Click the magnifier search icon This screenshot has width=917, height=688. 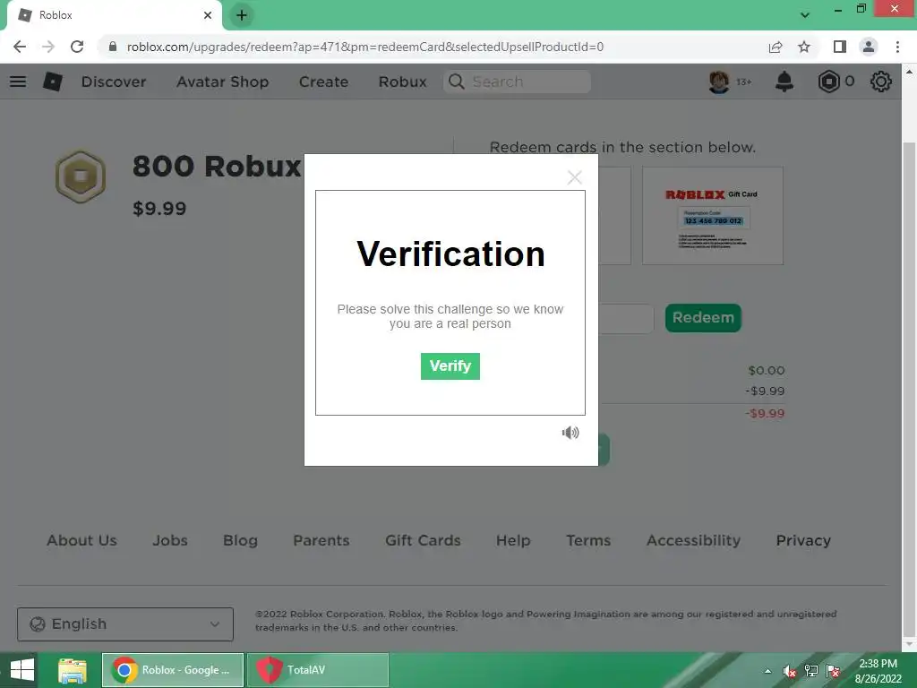[457, 82]
